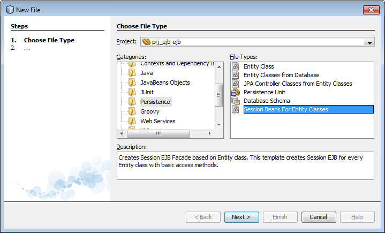This screenshot has width=385, height=233.
Task: Click the JUnit category folder icon
Action: 132,92
